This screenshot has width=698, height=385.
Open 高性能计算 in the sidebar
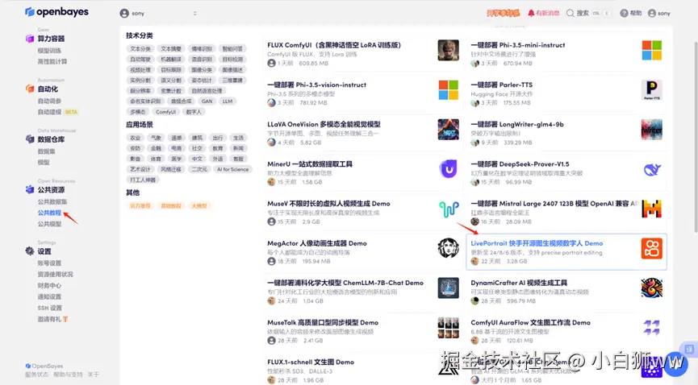click(52, 62)
